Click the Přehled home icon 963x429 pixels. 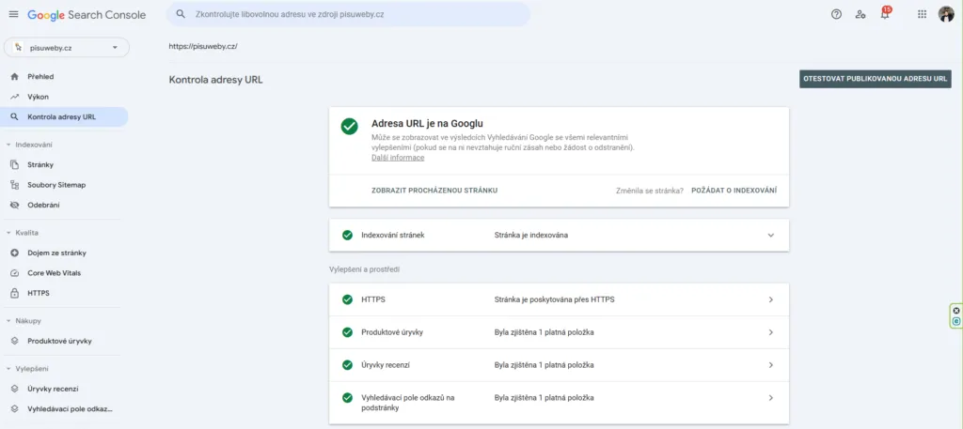(x=15, y=77)
